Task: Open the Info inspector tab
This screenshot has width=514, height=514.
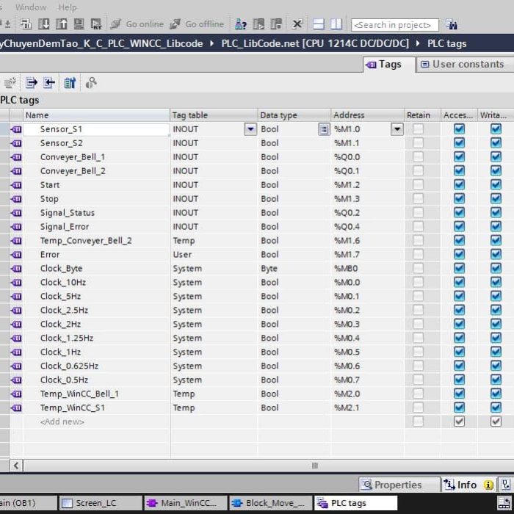Action: pyautogui.click(x=468, y=485)
